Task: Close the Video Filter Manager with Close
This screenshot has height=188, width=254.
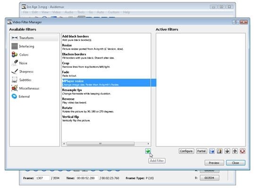Action: [x=236, y=163]
